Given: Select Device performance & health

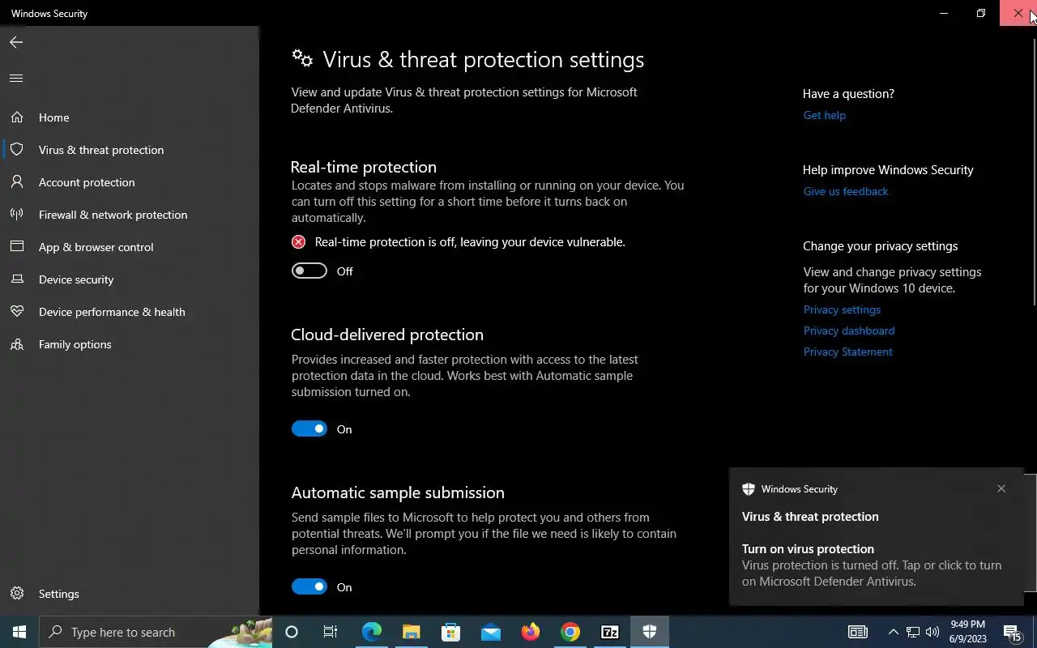Looking at the screenshot, I should (x=112, y=312).
